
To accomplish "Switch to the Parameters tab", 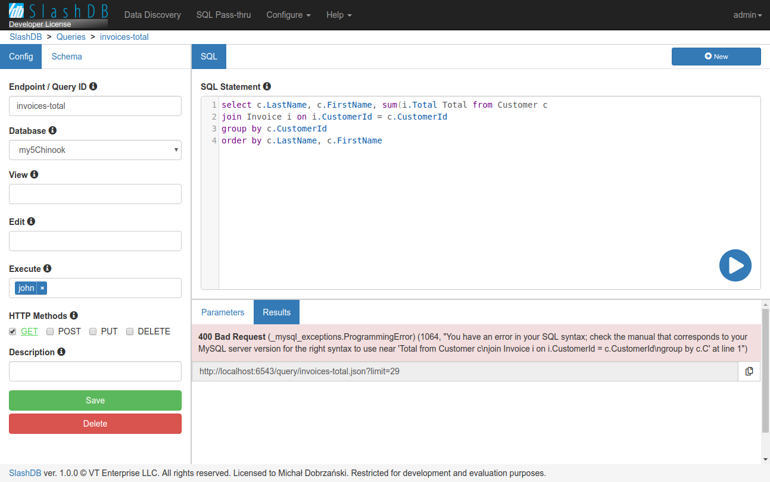I will (223, 312).
